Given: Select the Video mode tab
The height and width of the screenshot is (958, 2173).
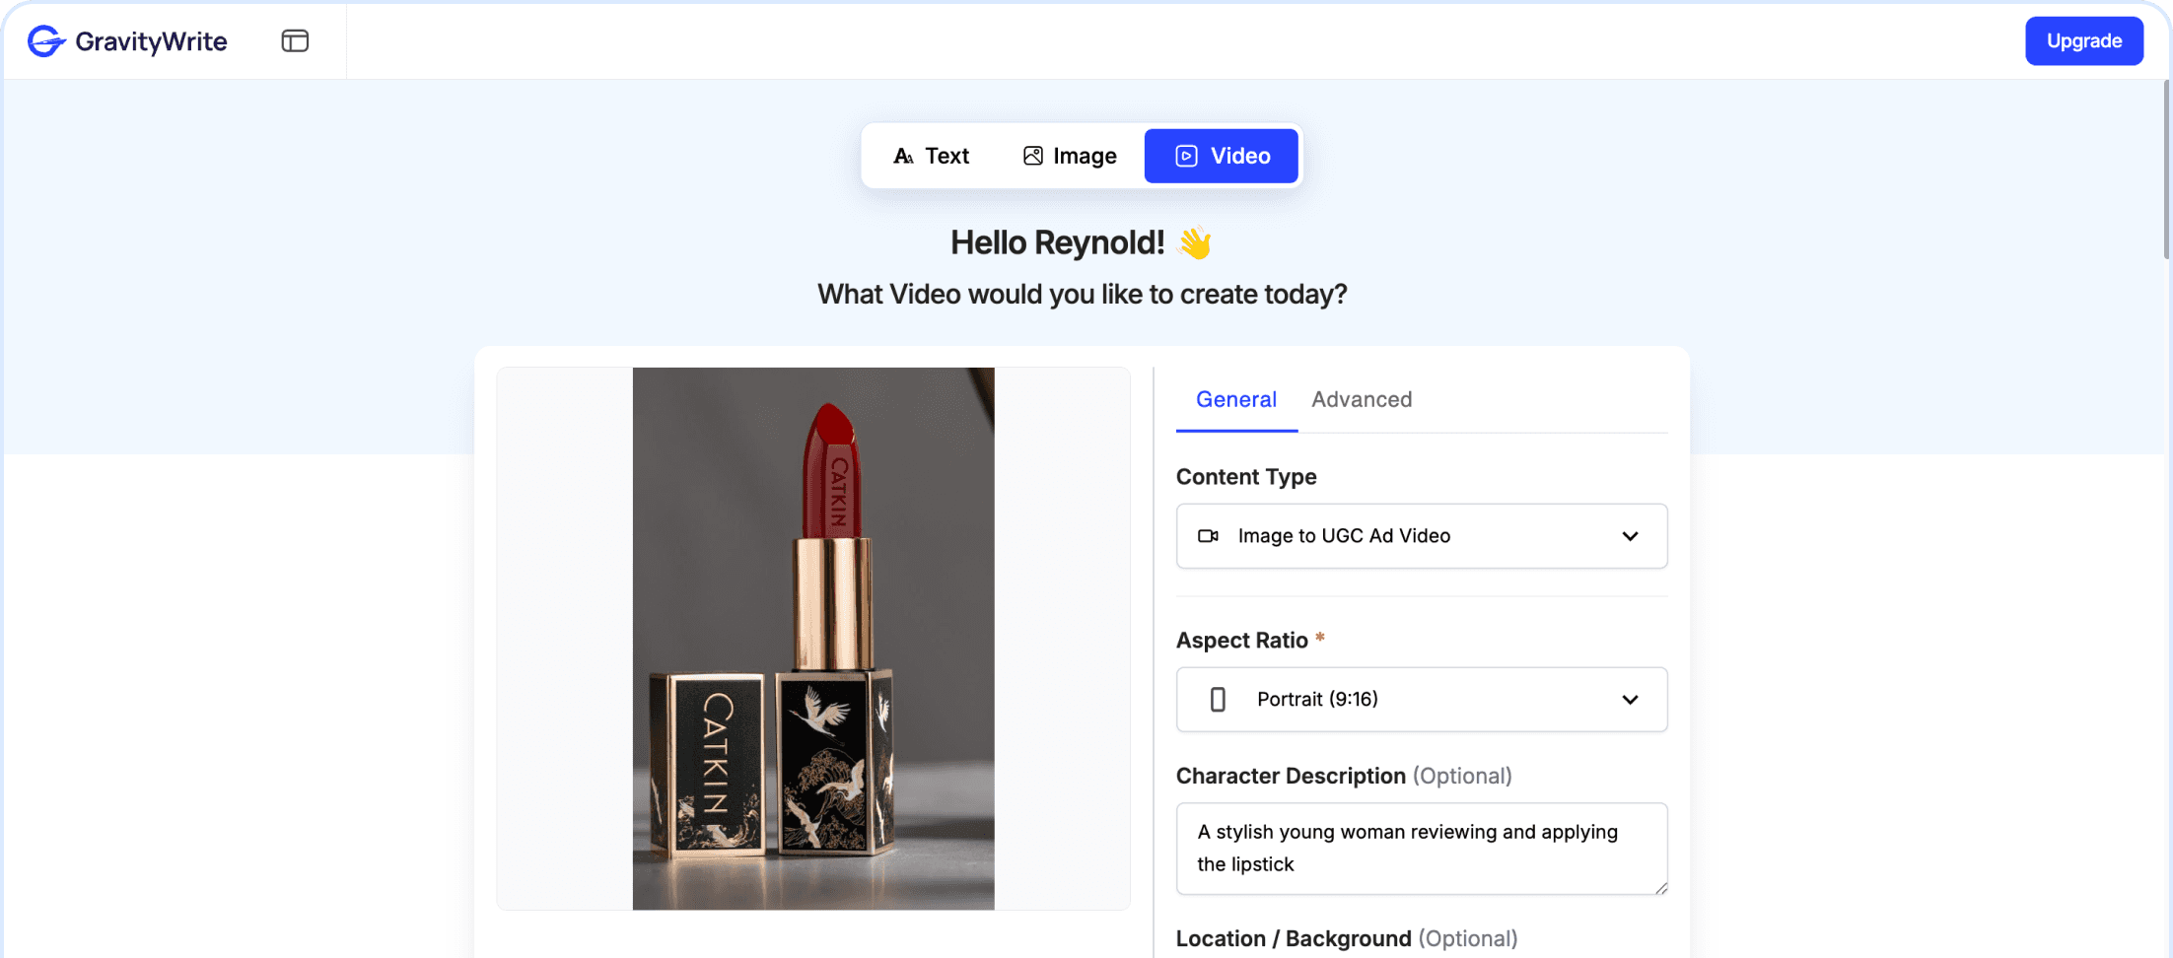Looking at the screenshot, I should click(x=1221, y=156).
